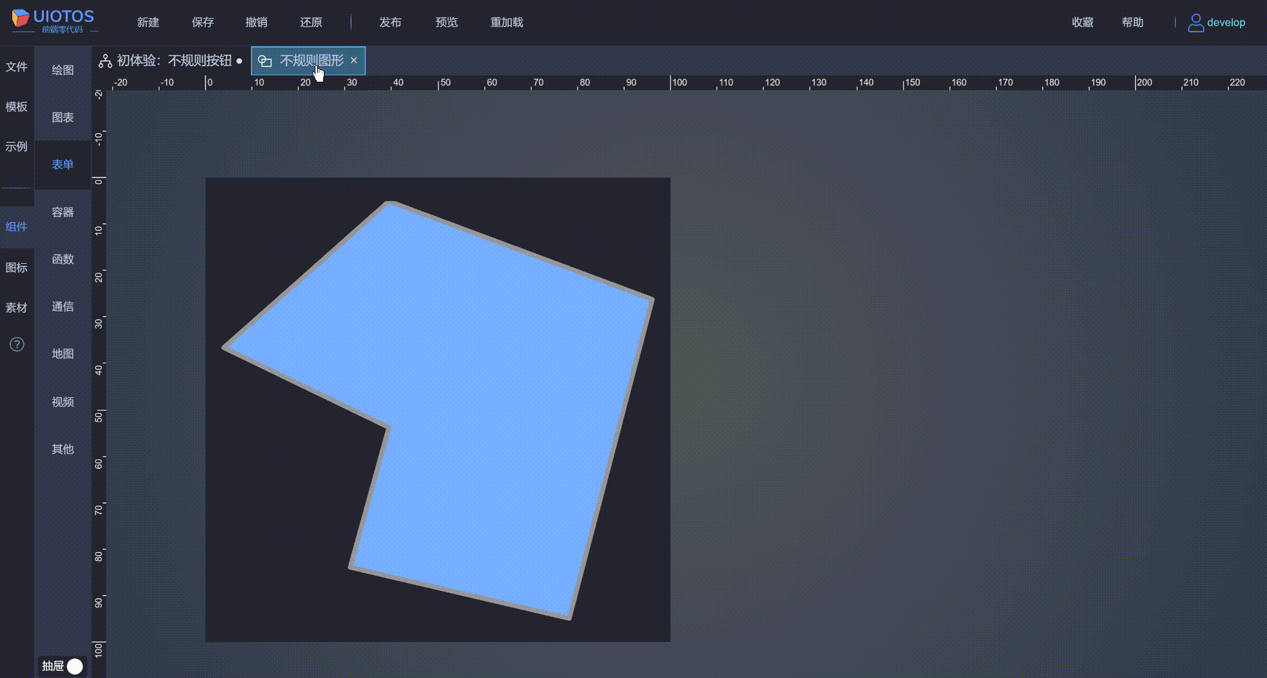
Task: Click 新建 in the top toolbar
Action: [148, 23]
